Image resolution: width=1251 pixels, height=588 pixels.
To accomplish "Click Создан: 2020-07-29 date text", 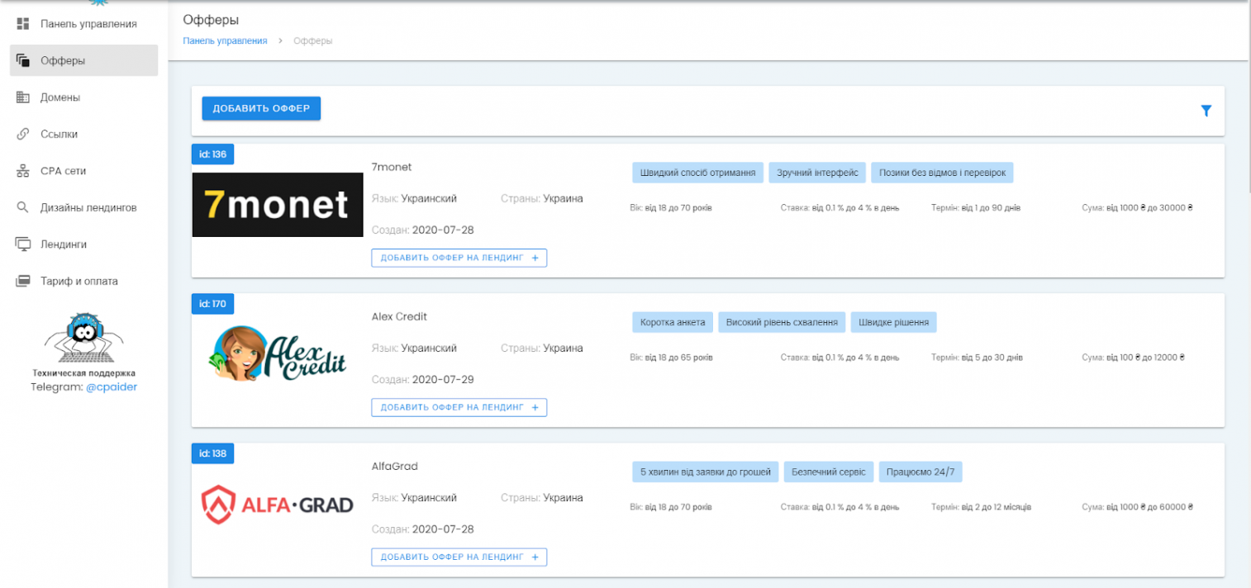I will pyautogui.click(x=423, y=380).
